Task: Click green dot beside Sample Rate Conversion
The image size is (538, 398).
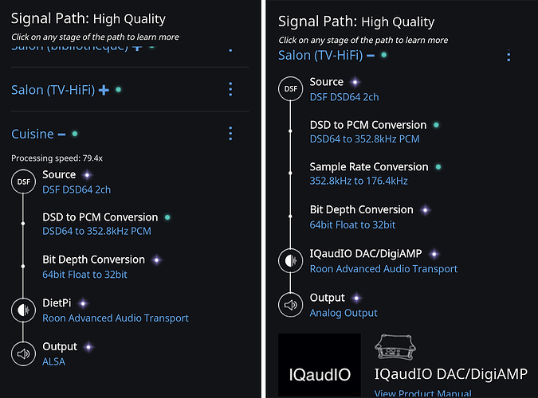Action: tap(438, 167)
